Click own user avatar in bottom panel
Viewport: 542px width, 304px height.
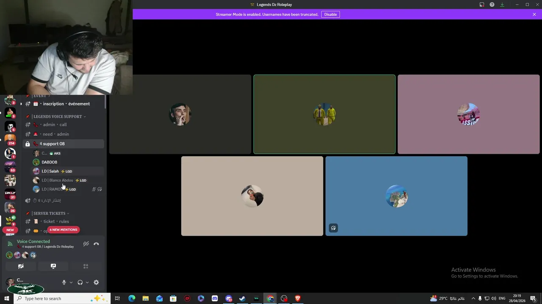coord(10,282)
